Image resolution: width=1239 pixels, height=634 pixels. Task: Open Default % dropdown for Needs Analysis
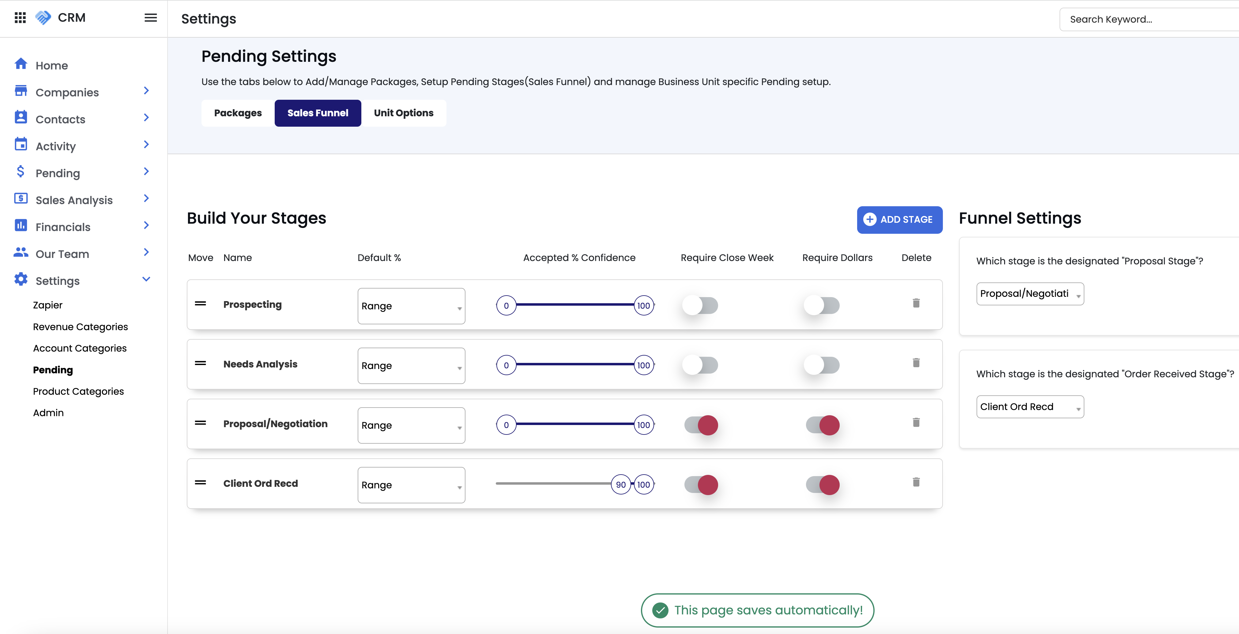(x=411, y=366)
